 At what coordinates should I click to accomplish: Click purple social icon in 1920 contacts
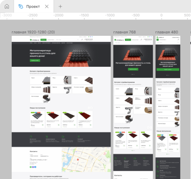point(33,167)
